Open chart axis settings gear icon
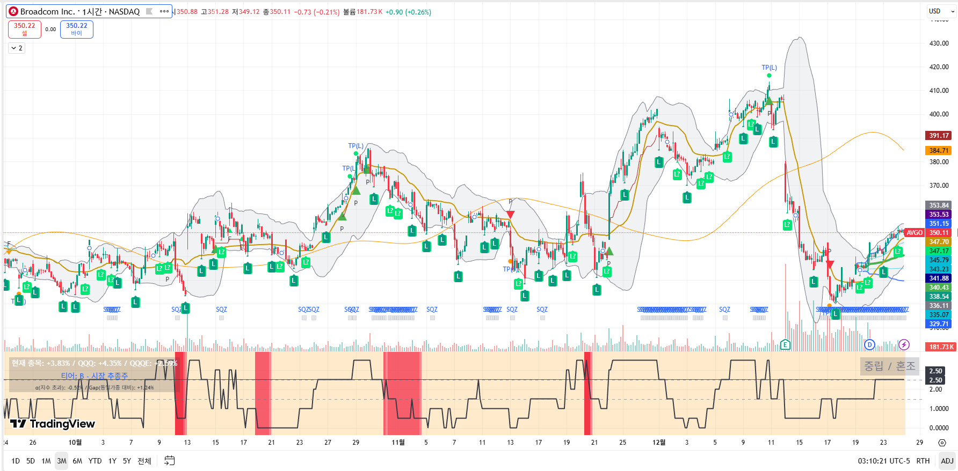The width and height of the screenshot is (958, 471). coord(942,443)
